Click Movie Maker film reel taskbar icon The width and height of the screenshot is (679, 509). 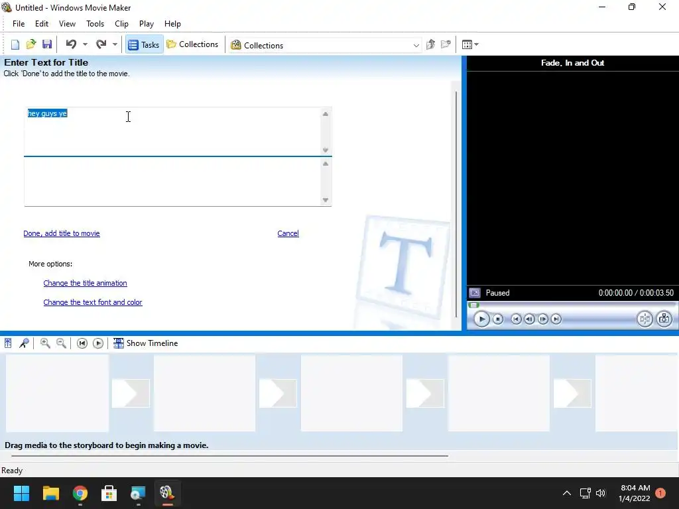[167, 493]
